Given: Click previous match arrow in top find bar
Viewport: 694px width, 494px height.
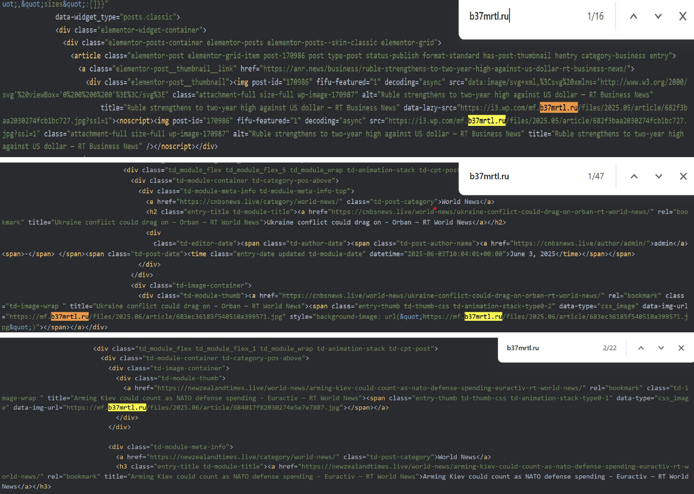Looking at the screenshot, I should pyautogui.click(x=634, y=16).
